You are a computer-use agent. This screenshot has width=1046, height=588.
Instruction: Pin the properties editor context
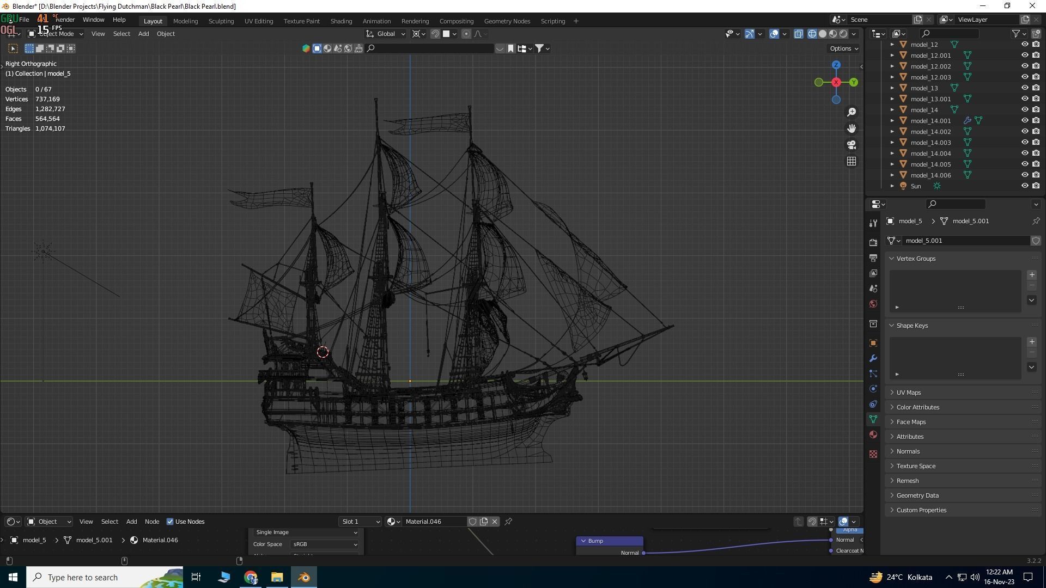[1036, 221]
